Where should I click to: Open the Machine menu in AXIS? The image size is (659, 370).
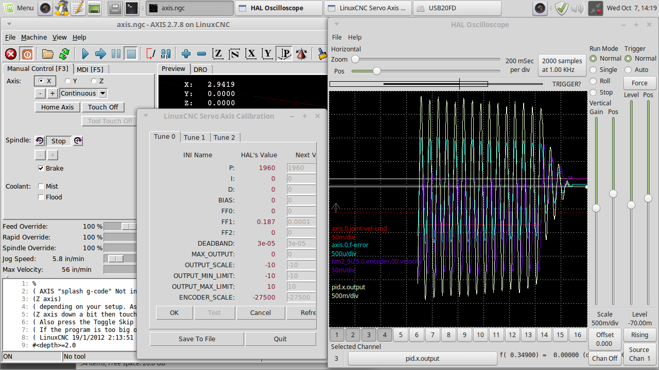tap(34, 37)
